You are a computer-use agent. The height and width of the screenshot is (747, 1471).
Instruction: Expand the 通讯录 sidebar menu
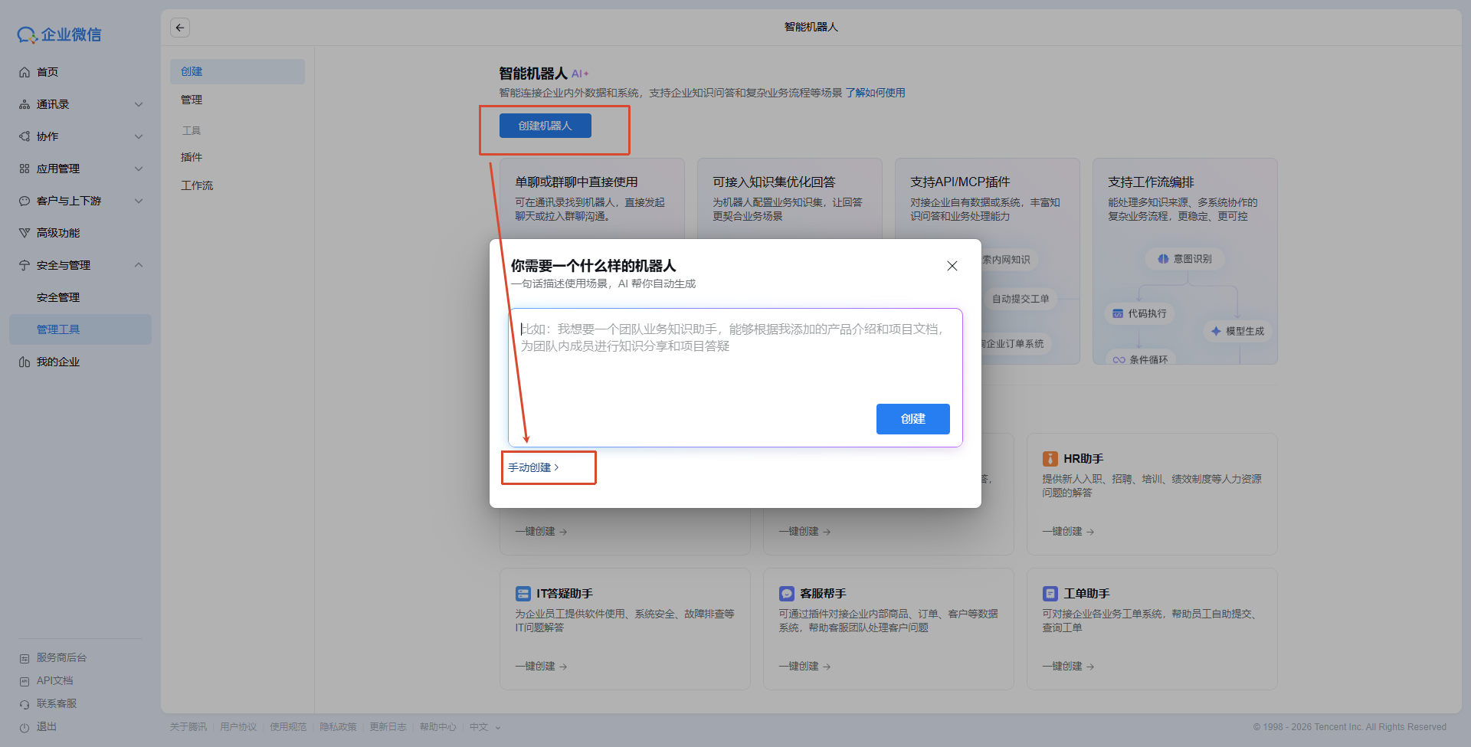139,104
